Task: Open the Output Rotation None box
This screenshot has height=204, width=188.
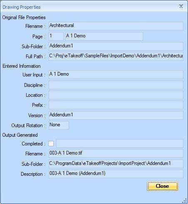Action: 59,125
